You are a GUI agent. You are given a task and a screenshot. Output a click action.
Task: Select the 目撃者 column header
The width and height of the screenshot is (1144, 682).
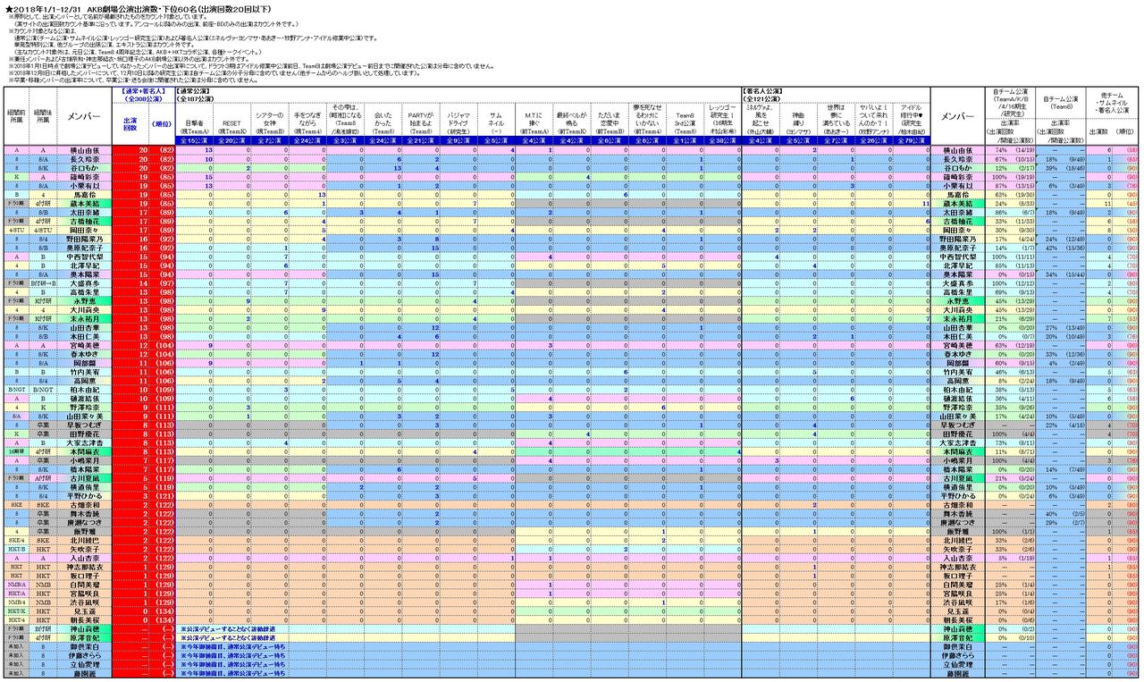click(194, 121)
